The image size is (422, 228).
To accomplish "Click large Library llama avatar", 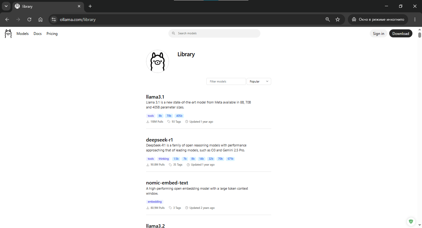I will click(158, 61).
